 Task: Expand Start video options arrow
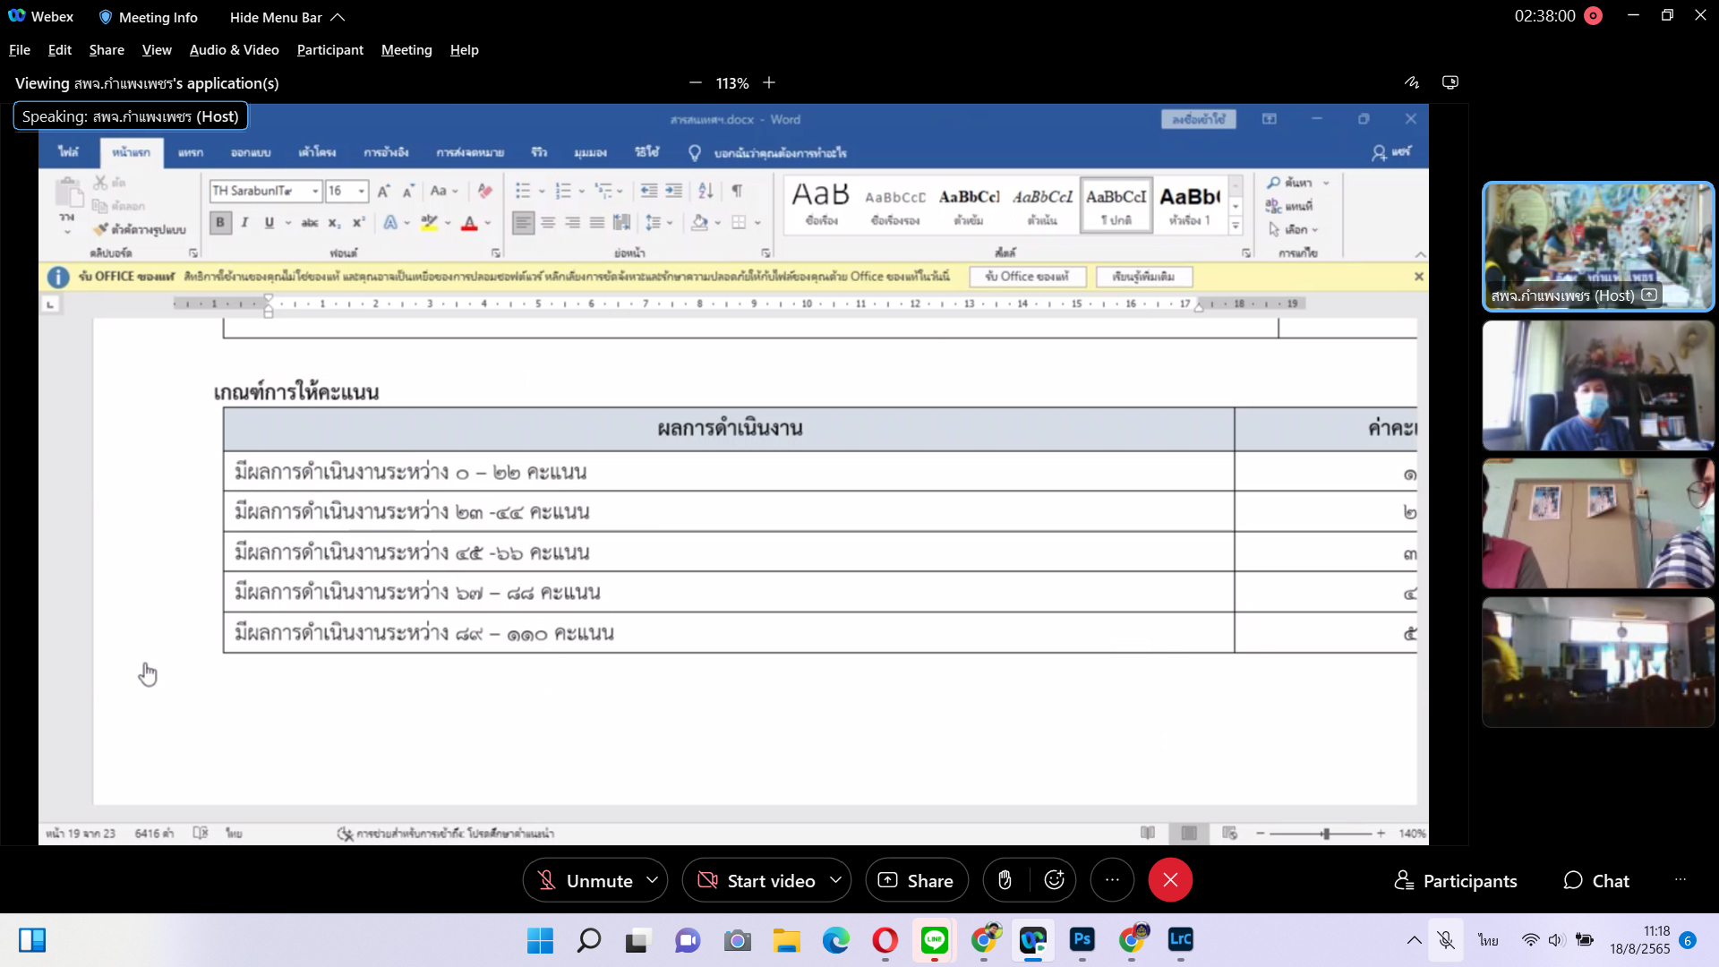[836, 880]
